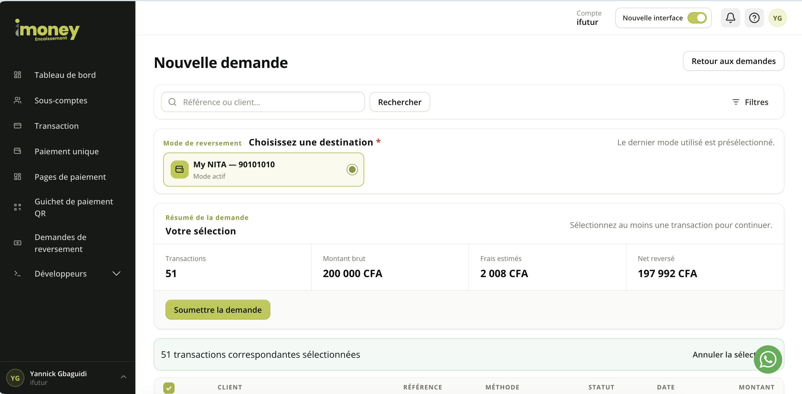Viewport: 802px width, 394px height.
Task: Click Soumettre la demande
Action: pos(218,310)
